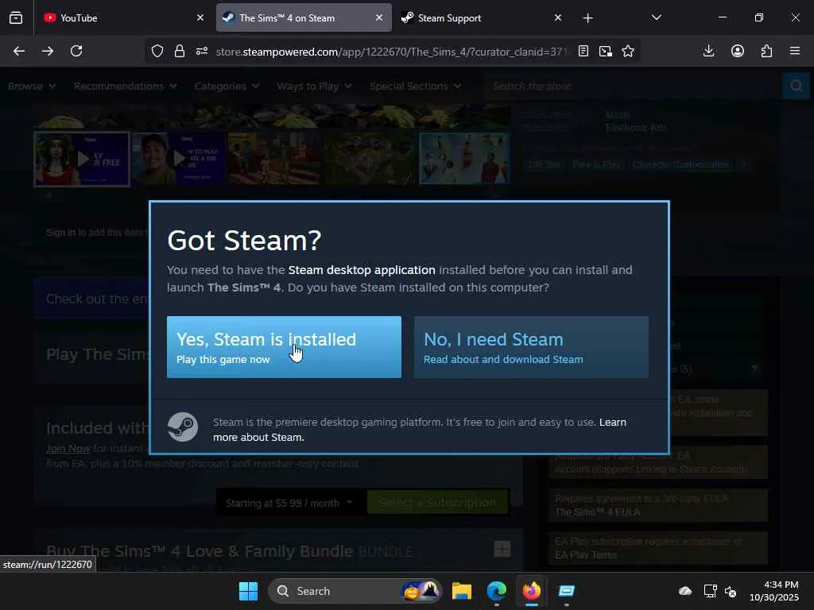Open the Firefox application menu
814x610 pixels.
pyautogui.click(x=795, y=51)
